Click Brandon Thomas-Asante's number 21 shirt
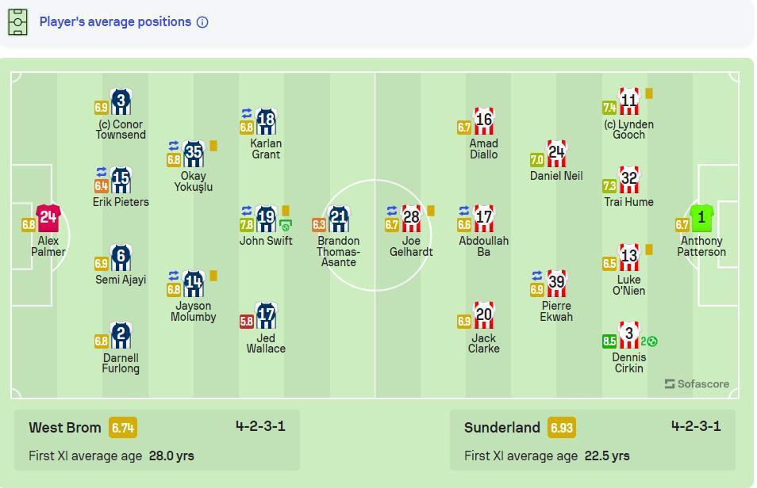757x488 pixels. [339, 219]
